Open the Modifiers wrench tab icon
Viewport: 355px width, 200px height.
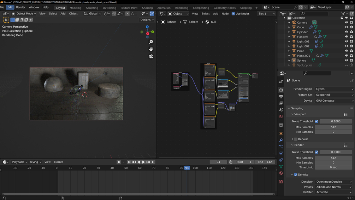tap(281, 140)
